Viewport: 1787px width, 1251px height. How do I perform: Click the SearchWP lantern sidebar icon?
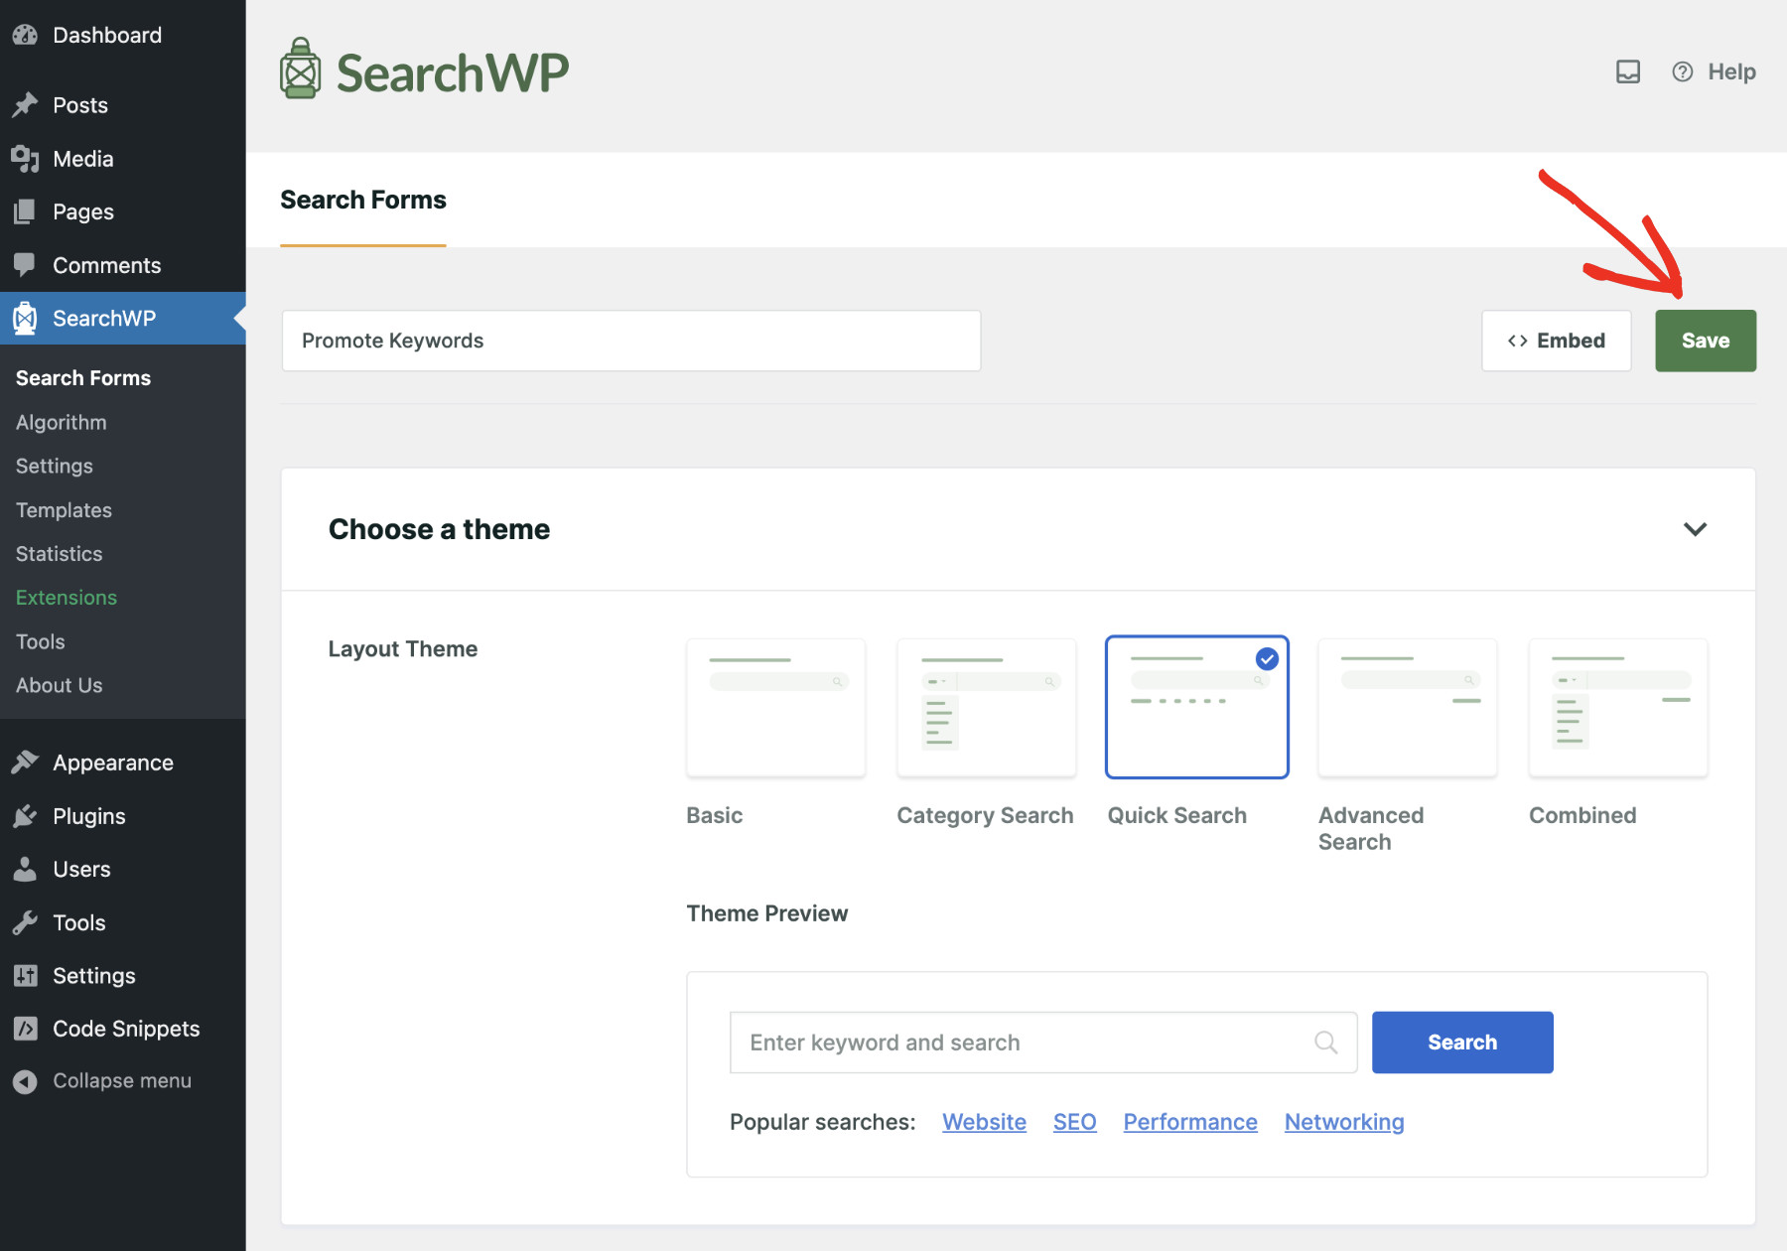coord(25,318)
